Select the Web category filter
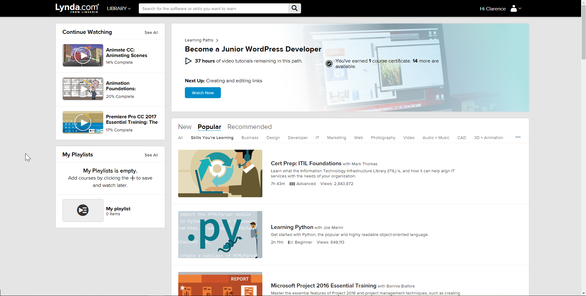Image resolution: width=586 pixels, height=296 pixels. (x=358, y=138)
